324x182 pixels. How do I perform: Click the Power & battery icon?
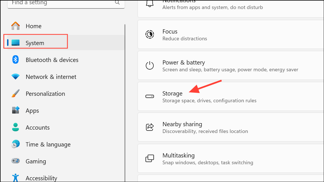click(x=150, y=65)
